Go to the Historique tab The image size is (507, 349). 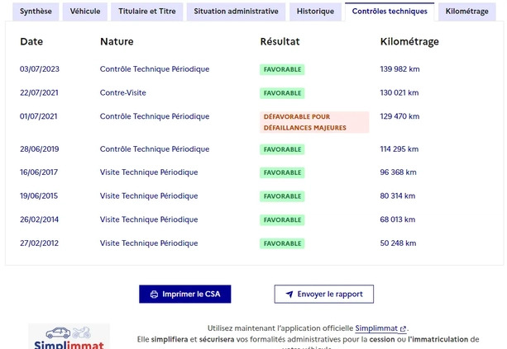click(x=315, y=12)
